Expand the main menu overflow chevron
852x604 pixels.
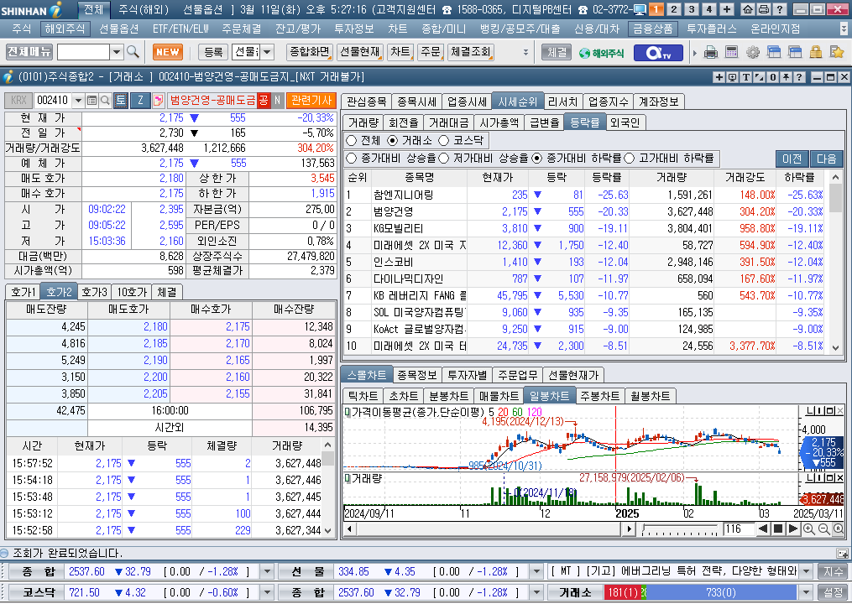[x=844, y=29]
